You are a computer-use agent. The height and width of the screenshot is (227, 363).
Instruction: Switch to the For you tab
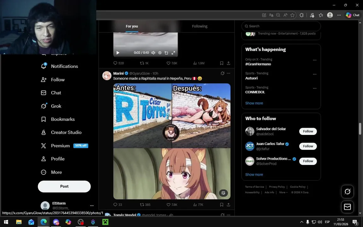pos(132,26)
